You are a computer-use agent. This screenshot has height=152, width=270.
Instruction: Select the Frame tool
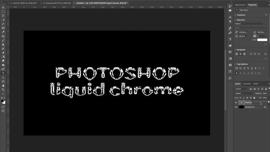(3, 28)
